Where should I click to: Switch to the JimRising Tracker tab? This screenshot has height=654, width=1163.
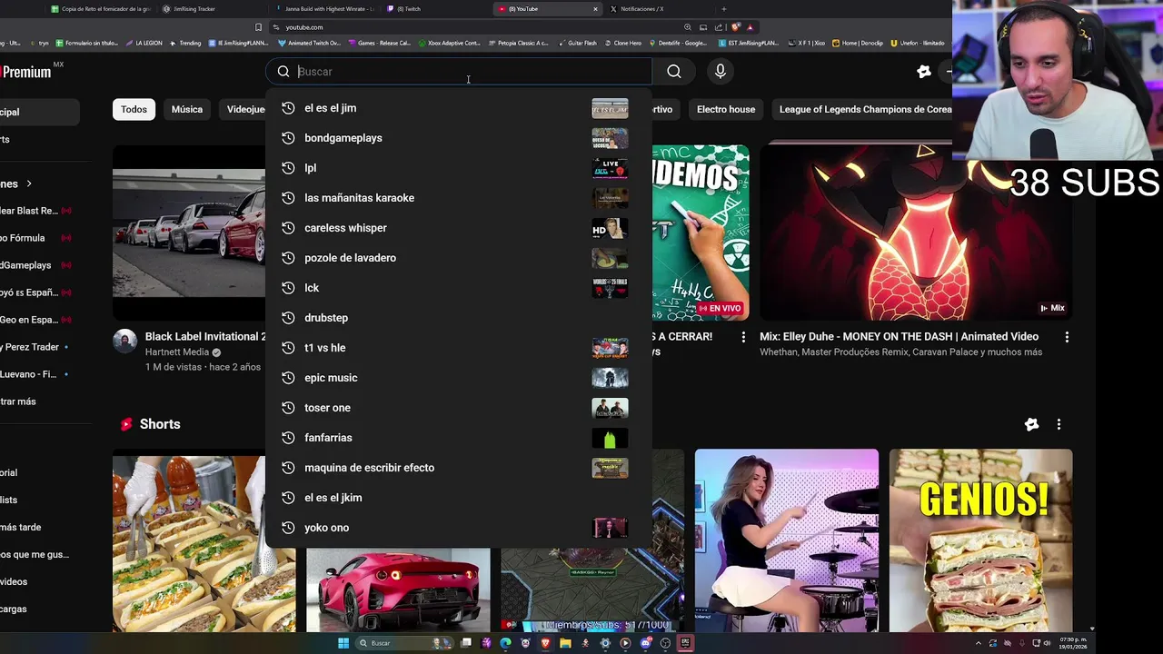pos(194,9)
